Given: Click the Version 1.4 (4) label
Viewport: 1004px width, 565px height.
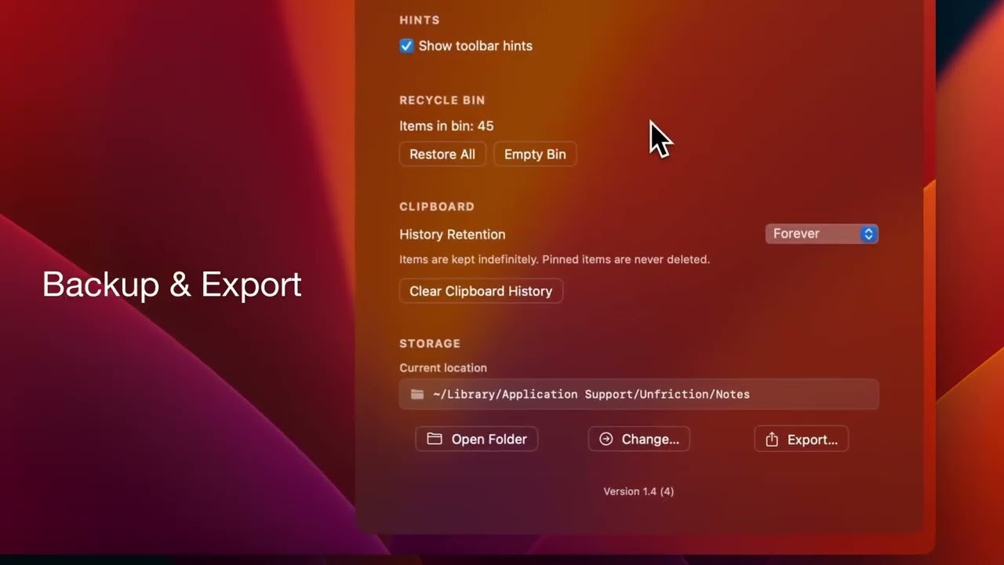Looking at the screenshot, I should 638,491.
